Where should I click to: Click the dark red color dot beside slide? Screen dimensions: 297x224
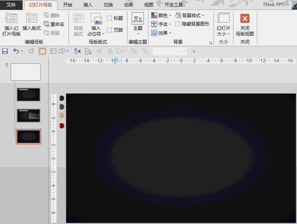click(x=62, y=126)
